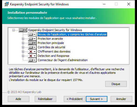Expand the Chiffrement des données node

coord(23,51)
